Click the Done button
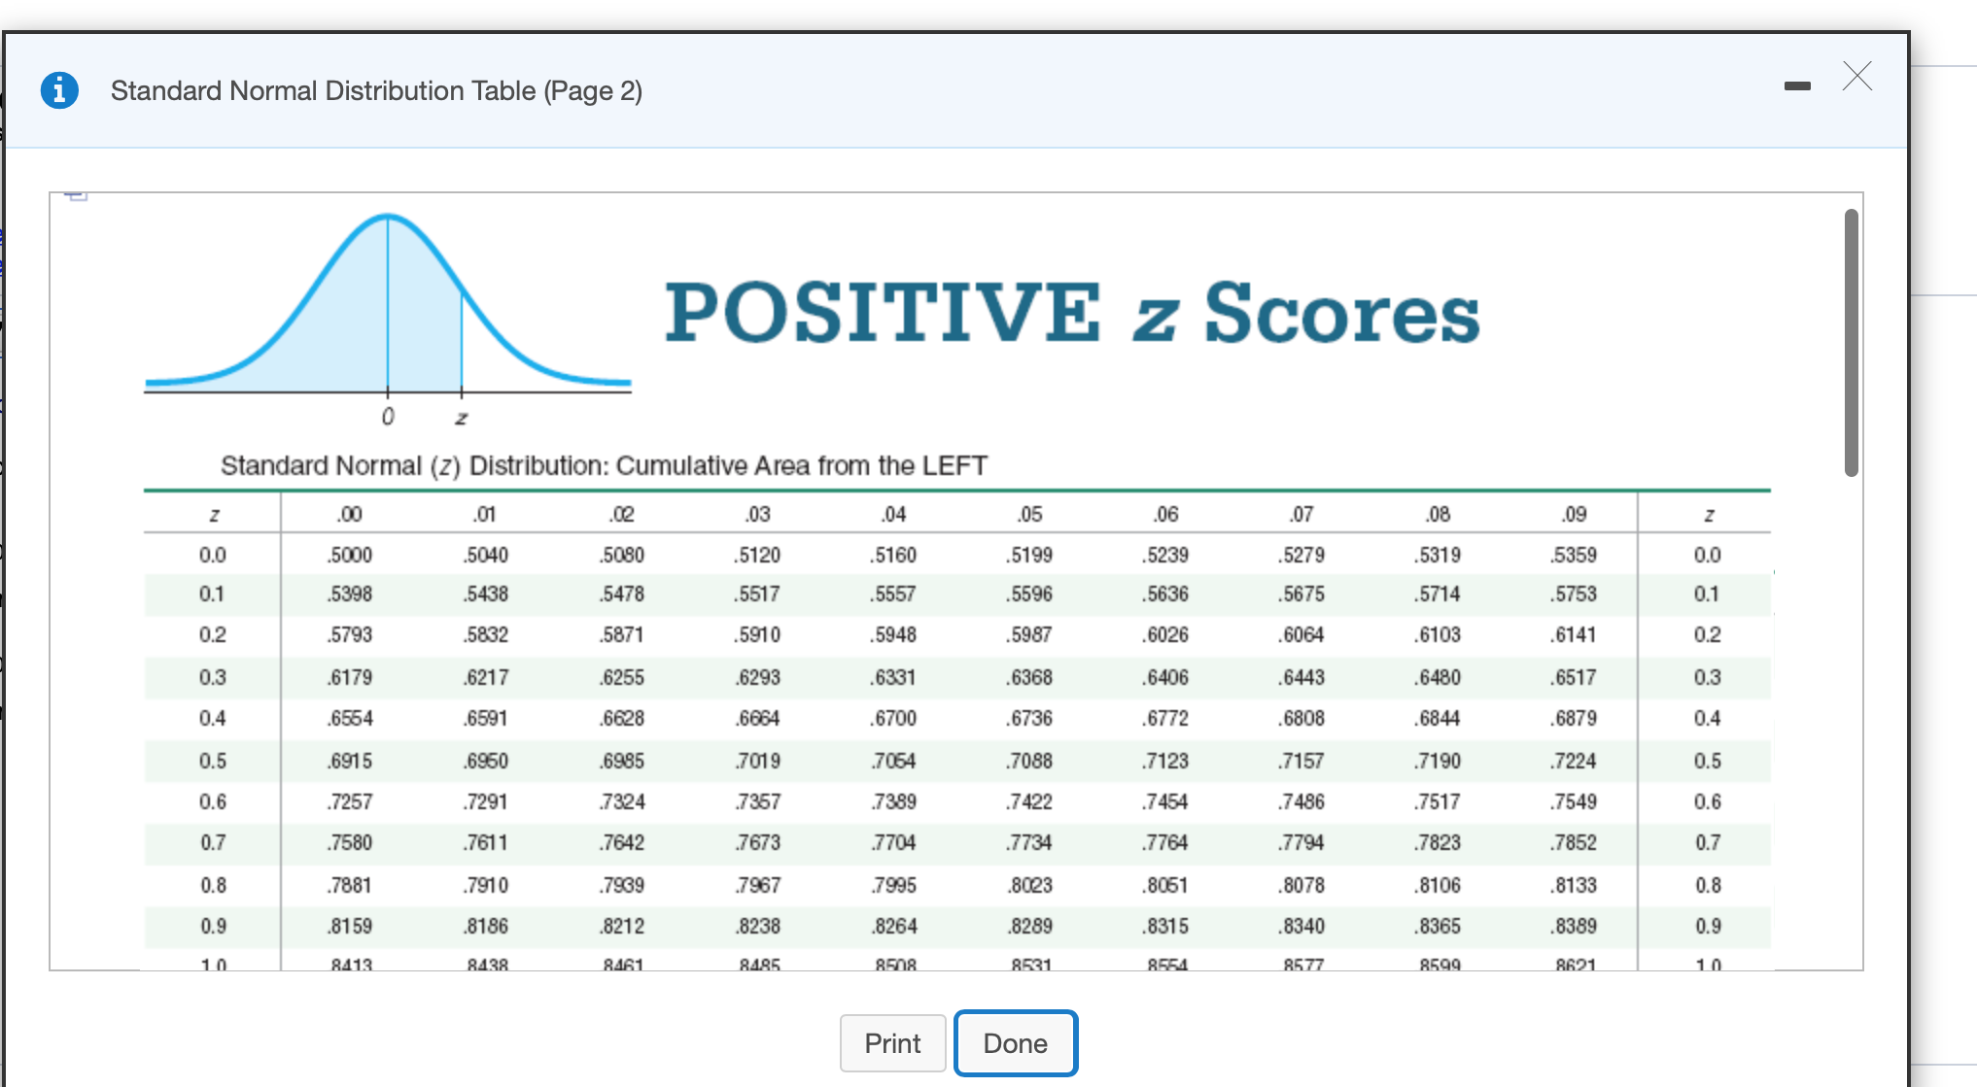The image size is (1977, 1087). point(1015,1042)
